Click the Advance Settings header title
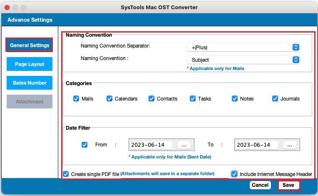The image size is (318, 196). point(30,20)
